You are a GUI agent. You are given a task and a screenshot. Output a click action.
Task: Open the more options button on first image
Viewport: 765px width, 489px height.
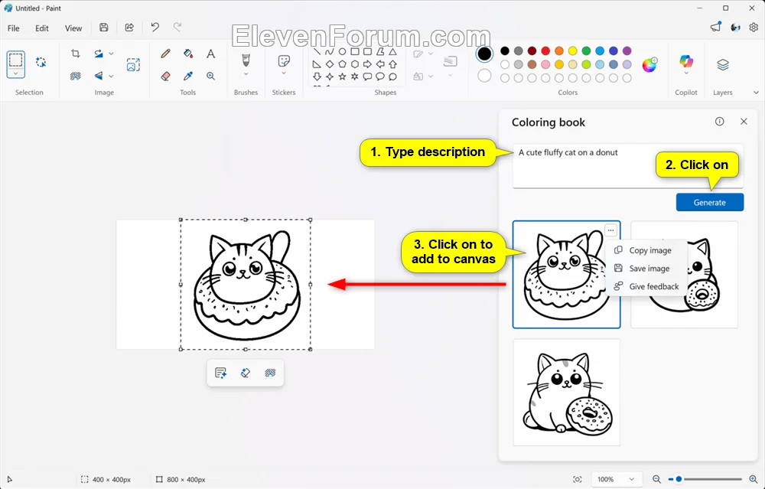(x=610, y=230)
